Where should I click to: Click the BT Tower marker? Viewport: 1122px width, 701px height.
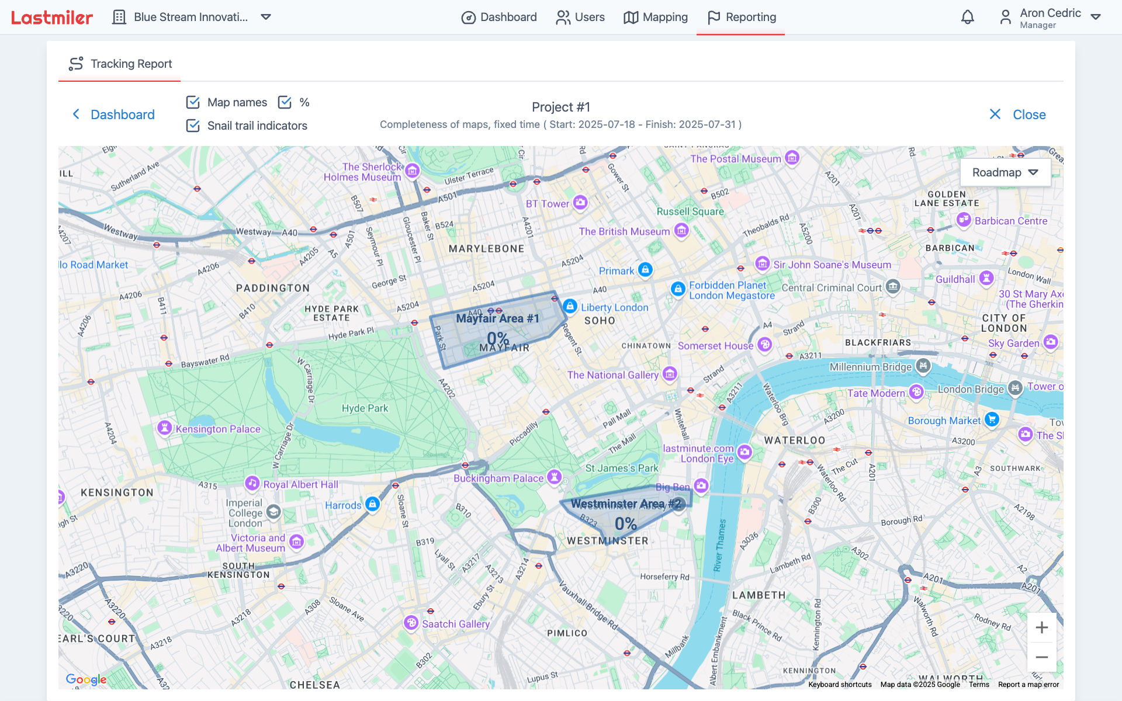click(x=580, y=203)
